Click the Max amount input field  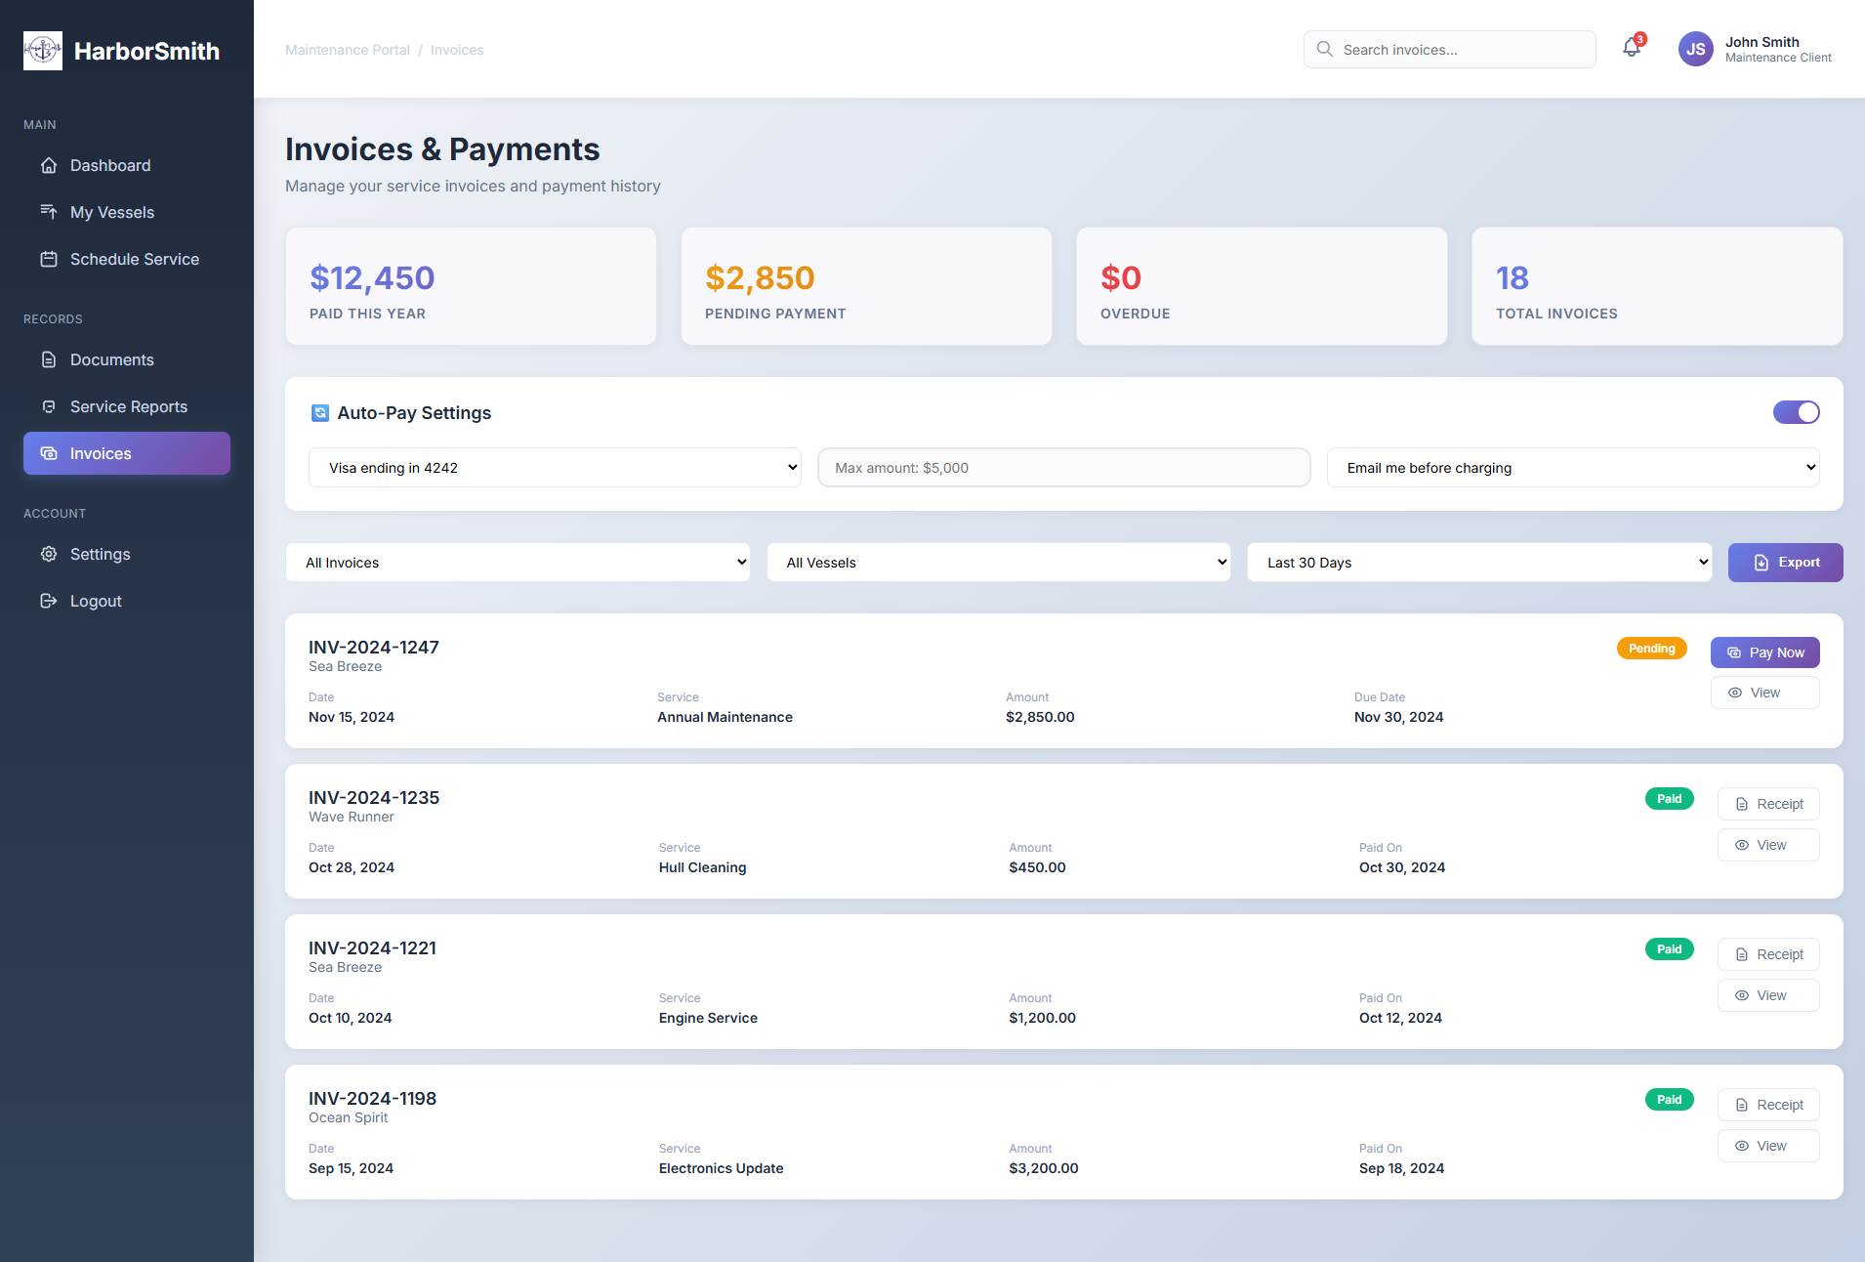(1063, 468)
